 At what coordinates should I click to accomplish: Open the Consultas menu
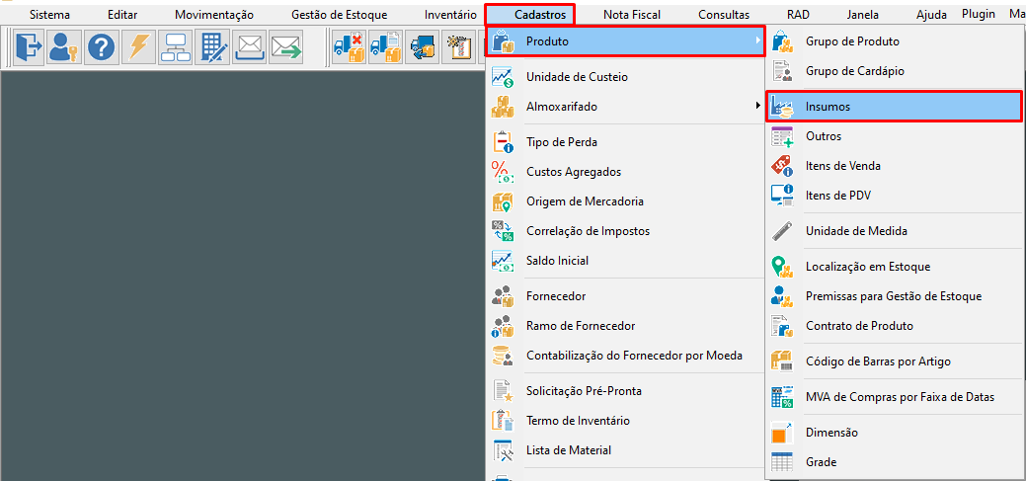click(x=724, y=15)
